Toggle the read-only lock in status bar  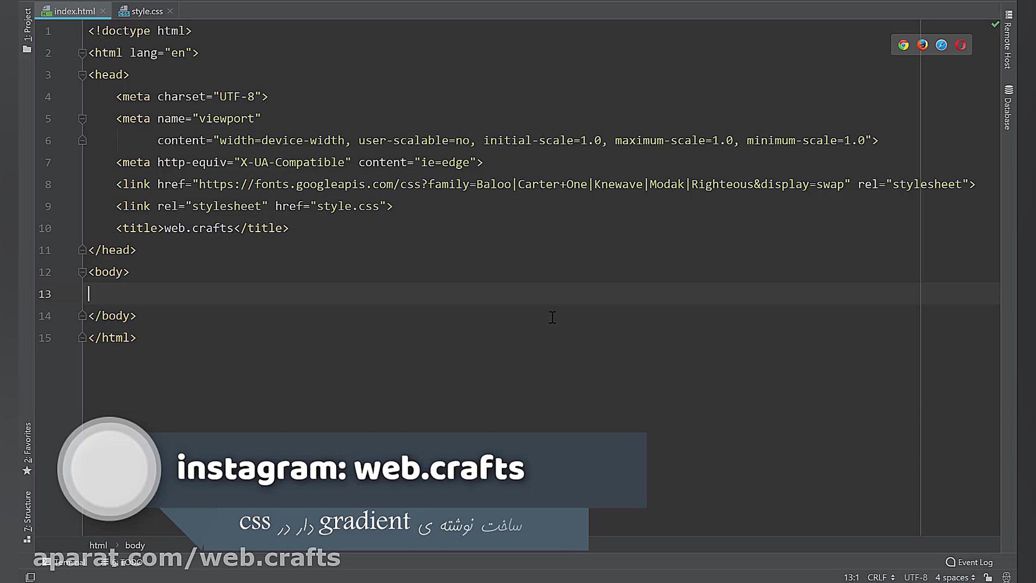tap(988, 577)
